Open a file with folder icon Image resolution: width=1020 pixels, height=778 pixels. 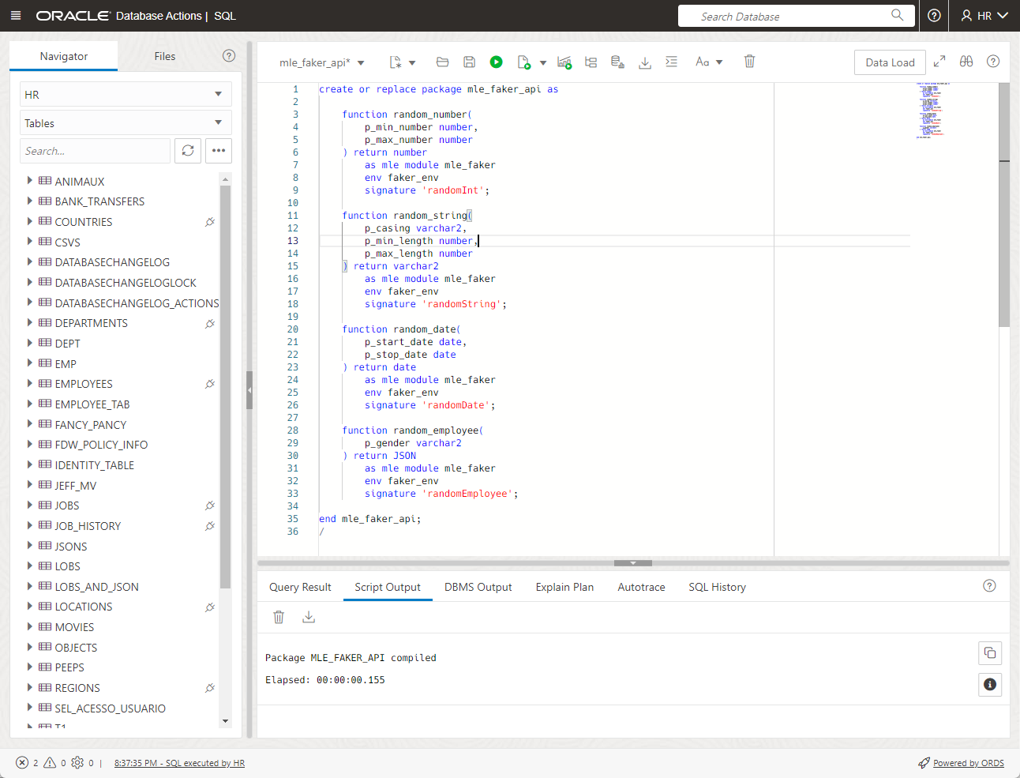(x=442, y=62)
